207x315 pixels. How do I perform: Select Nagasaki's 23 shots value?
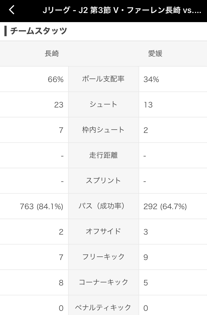(59, 105)
